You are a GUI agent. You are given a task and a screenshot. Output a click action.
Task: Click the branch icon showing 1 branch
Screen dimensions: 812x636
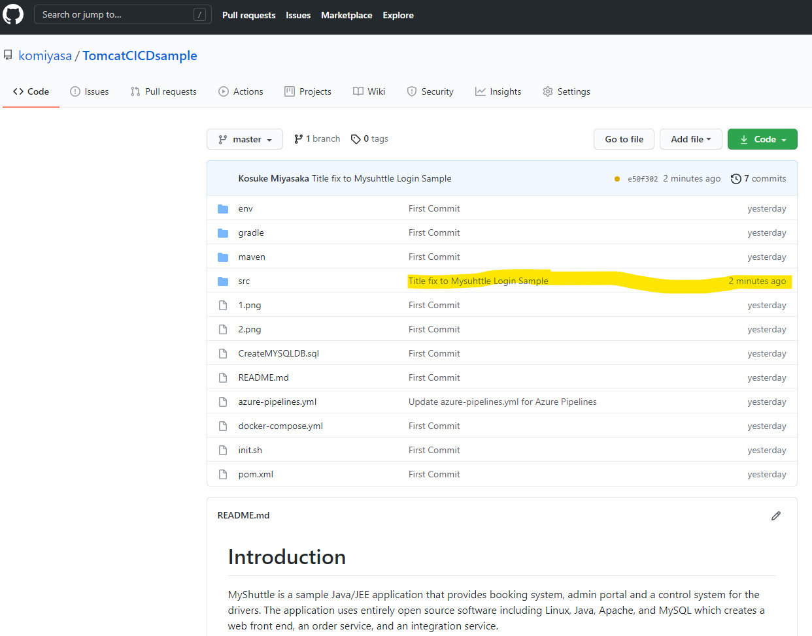tap(298, 138)
